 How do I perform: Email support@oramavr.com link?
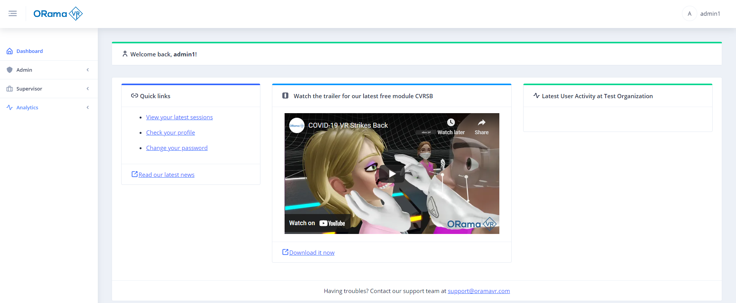coord(479,291)
